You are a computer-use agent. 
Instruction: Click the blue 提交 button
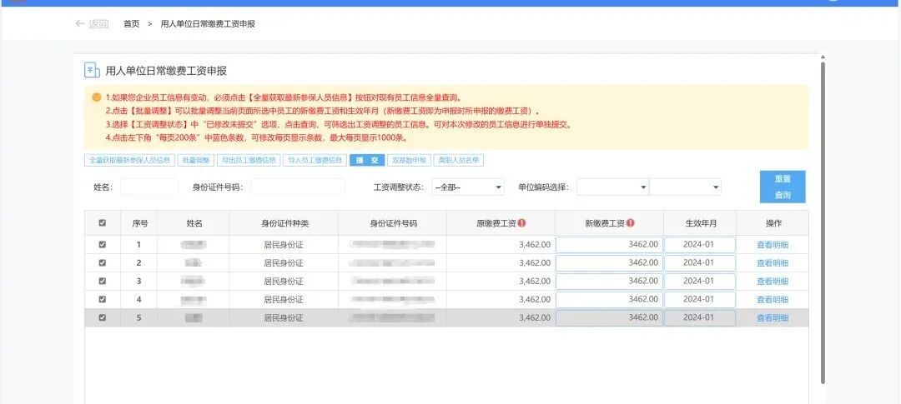[x=366, y=161]
